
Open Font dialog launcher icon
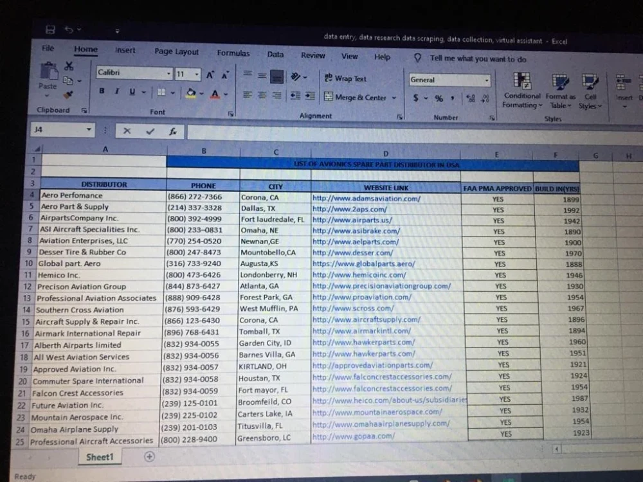coord(230,114)
